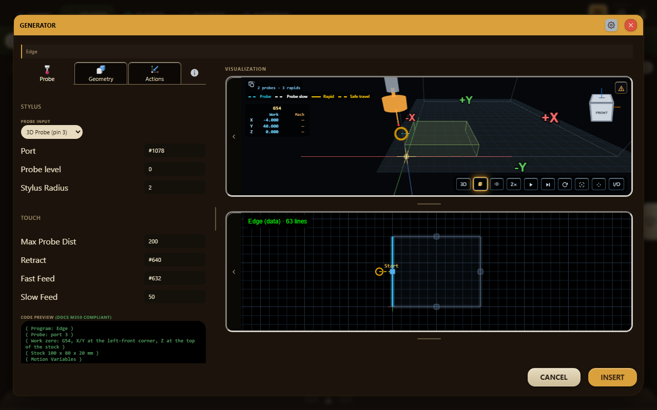The image size is (657, 410).
Task: Toggle the I/O panel button
Action: pos(616,184)
